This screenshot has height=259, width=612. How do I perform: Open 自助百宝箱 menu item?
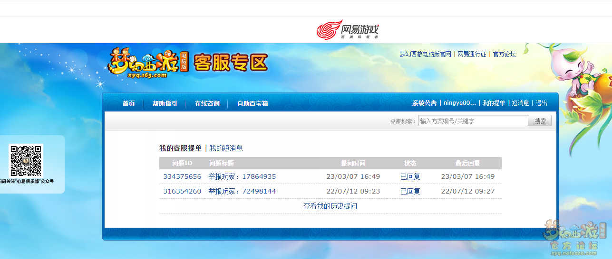(253, 103)
